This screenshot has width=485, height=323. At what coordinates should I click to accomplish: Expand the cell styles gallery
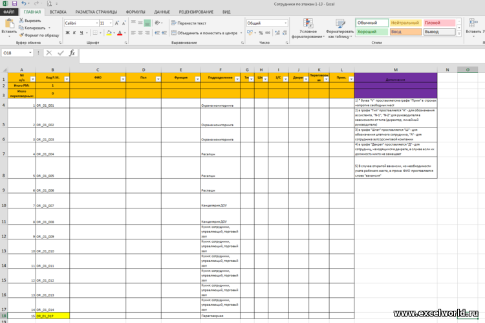tap(459, 34)
